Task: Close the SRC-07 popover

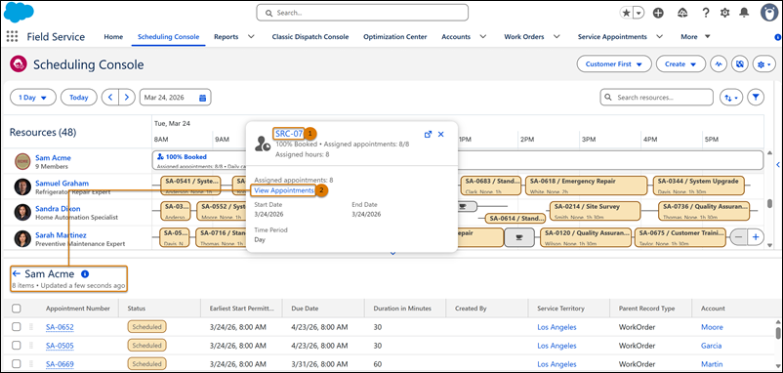Action: 441,134
